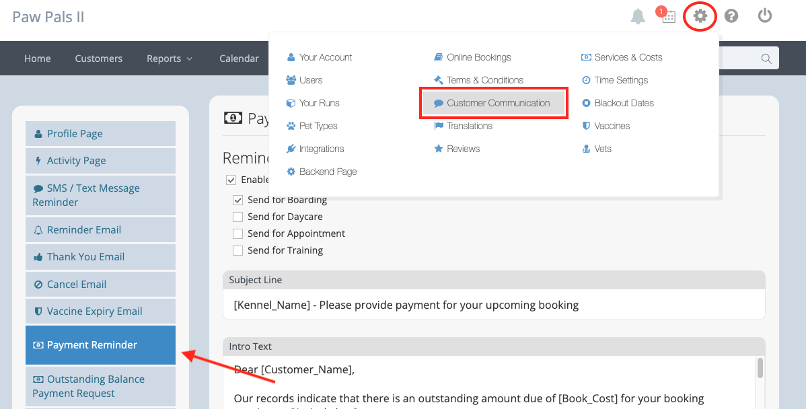Select SMS / Text Message Reminder sidebar item
This screenshot has width=806, height=409.
coord(101,195)
